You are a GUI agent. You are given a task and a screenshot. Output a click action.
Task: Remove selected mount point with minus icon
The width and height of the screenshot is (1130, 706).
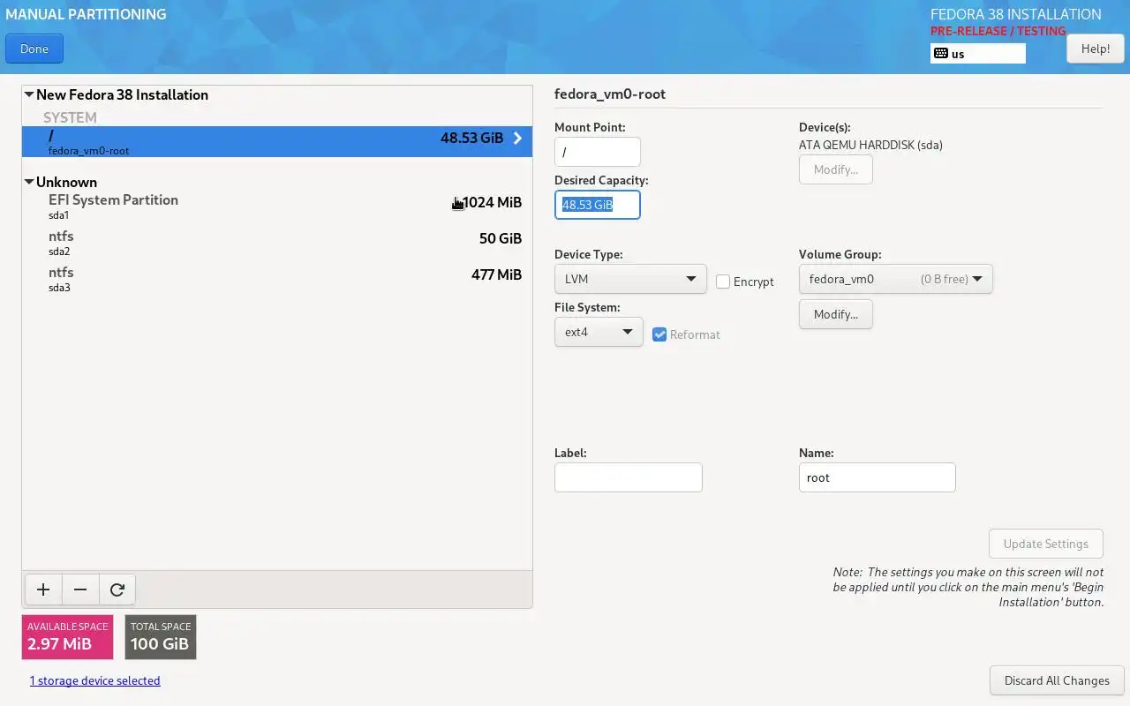[80, 590]
